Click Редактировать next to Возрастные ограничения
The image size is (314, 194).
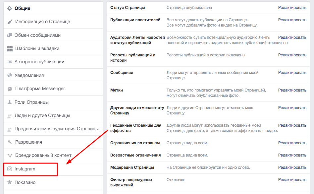(292, 155)
